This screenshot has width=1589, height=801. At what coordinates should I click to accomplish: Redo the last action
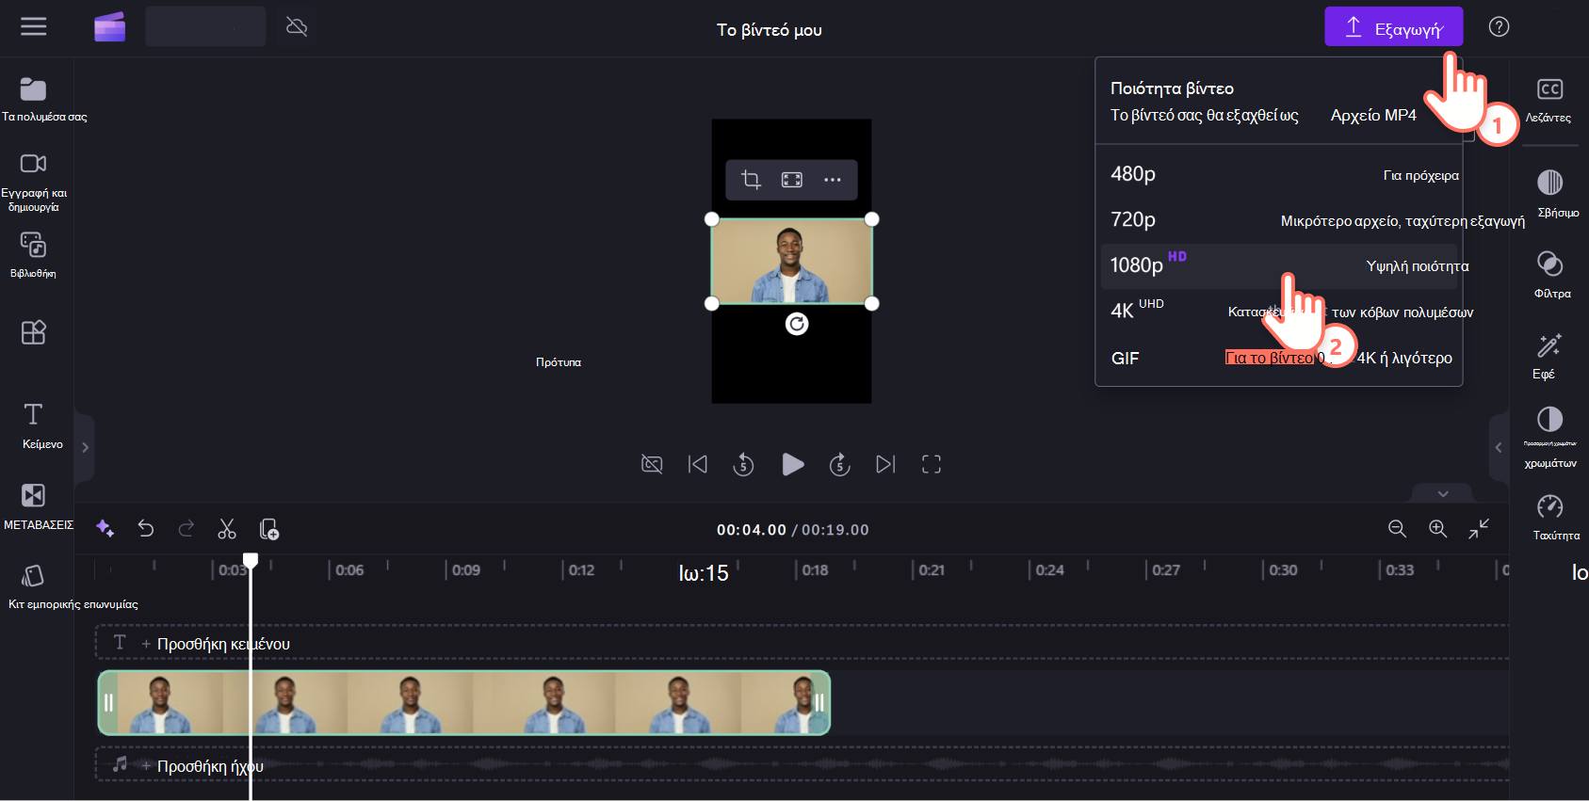click(x=186, y=528)
